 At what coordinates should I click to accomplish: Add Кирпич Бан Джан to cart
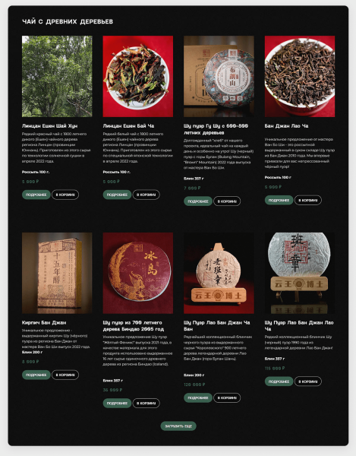click(x=65, y=375)
